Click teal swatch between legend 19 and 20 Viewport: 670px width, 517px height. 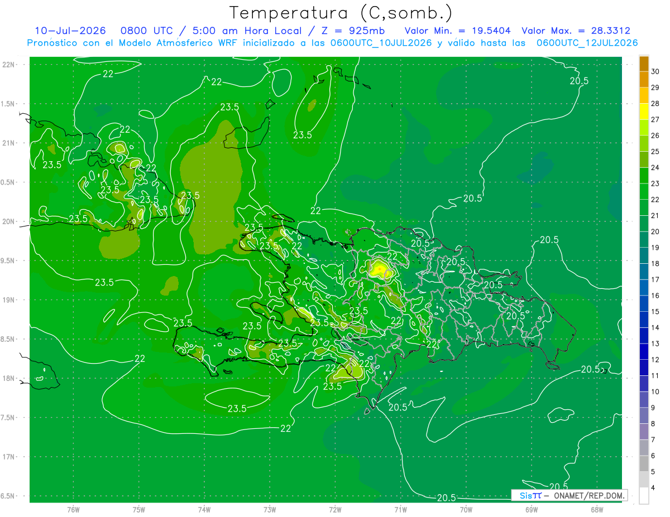644,239
